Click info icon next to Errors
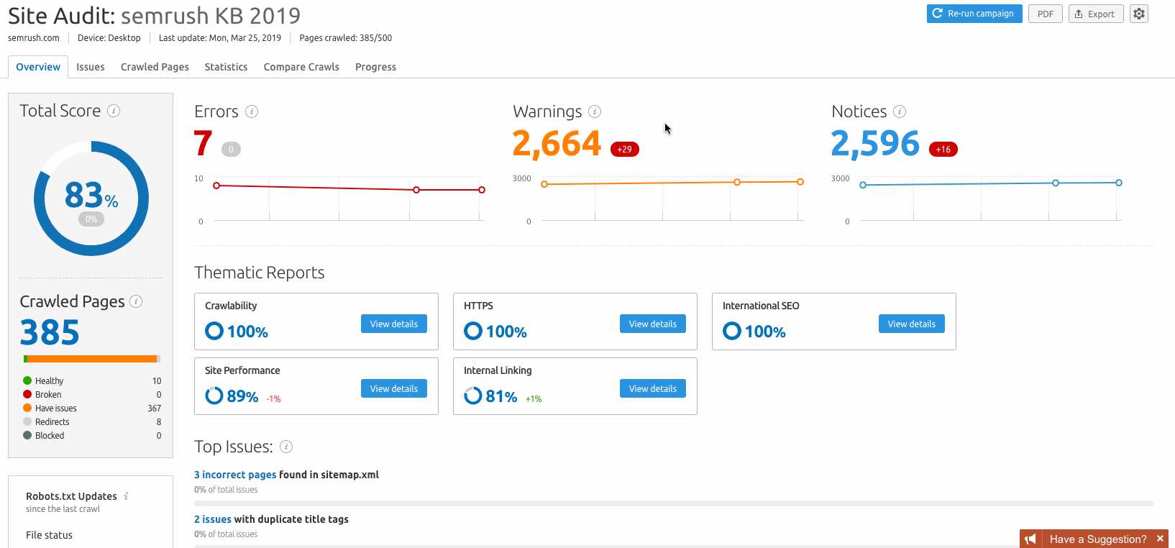This screenshot has height=548, width=1175. click(252, 111)
